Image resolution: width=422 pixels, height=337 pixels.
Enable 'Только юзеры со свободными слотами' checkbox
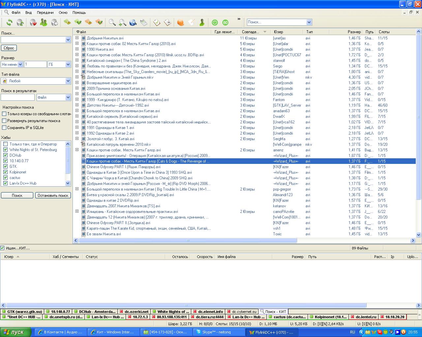[x=4, y=114]
